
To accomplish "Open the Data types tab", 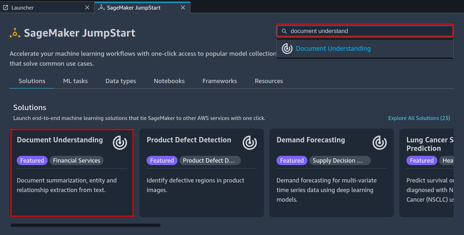I will coord(121,81).
